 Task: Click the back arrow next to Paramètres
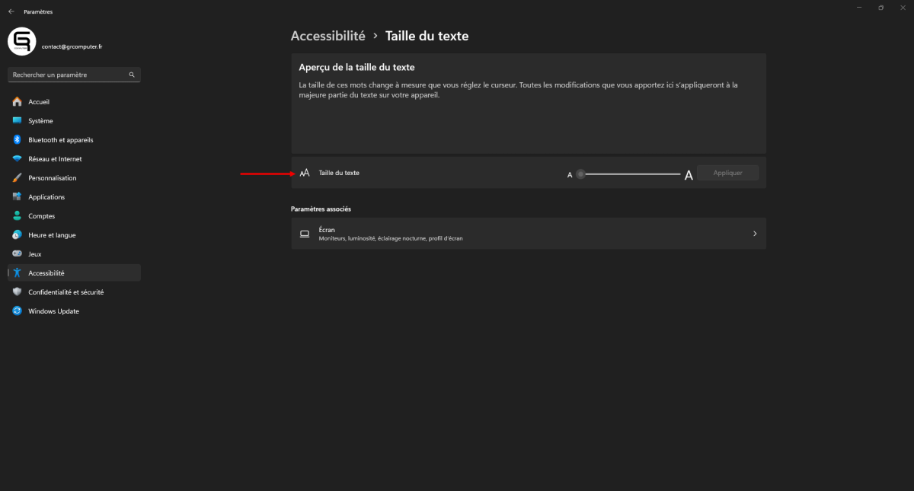coord(11,11)
